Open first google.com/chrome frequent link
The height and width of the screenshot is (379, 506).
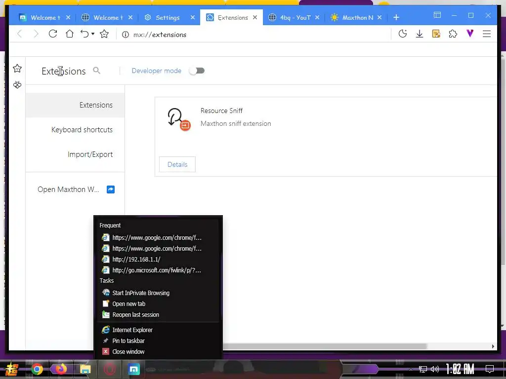coord(158,237)
